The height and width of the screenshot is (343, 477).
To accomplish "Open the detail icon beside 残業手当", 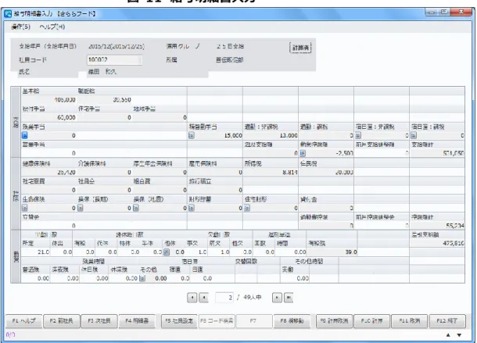I will [25, 135].
